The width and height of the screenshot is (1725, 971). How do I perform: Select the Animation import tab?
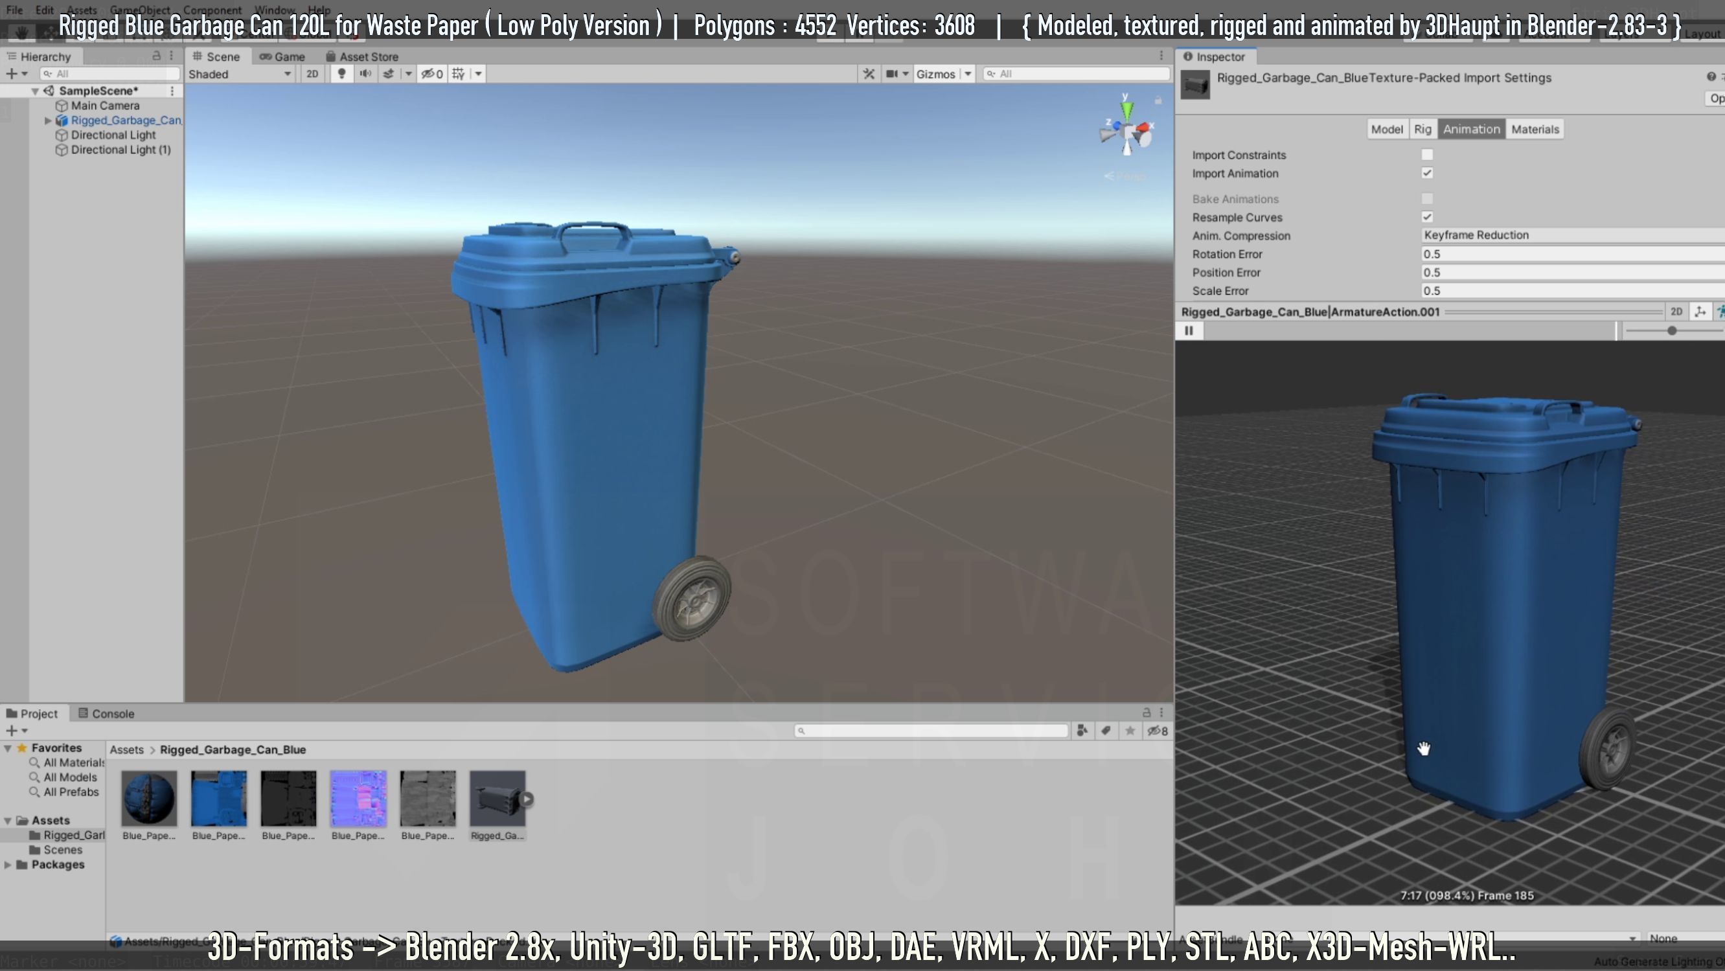[1471, 130]
